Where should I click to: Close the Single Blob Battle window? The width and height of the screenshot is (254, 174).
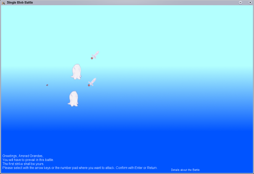point(250,3)
